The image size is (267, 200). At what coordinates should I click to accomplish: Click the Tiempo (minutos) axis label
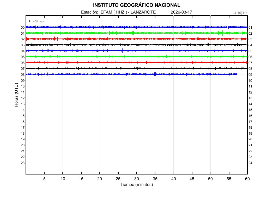point(136,185)
